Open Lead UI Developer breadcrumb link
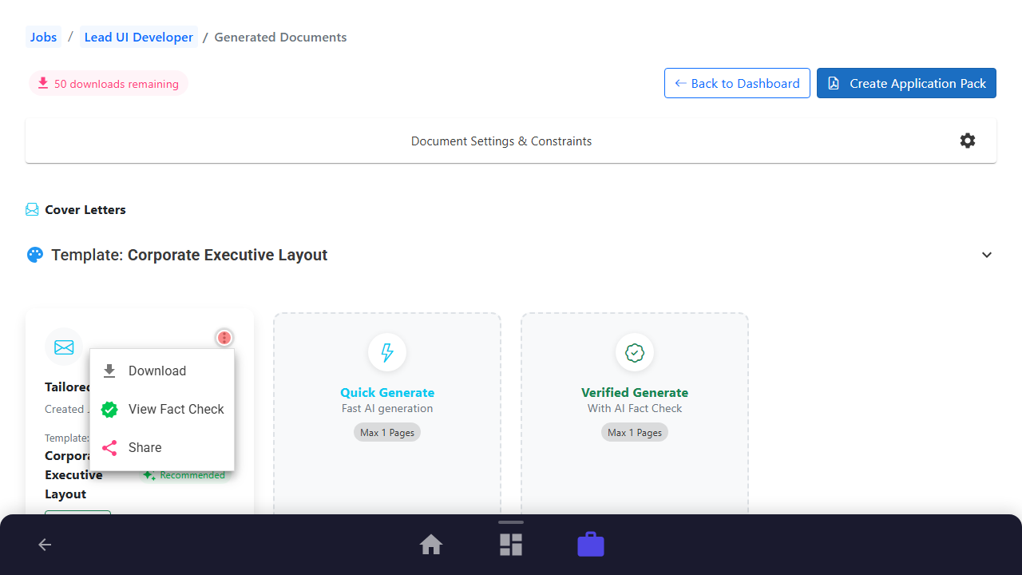1022x575 pixels. 139,37
